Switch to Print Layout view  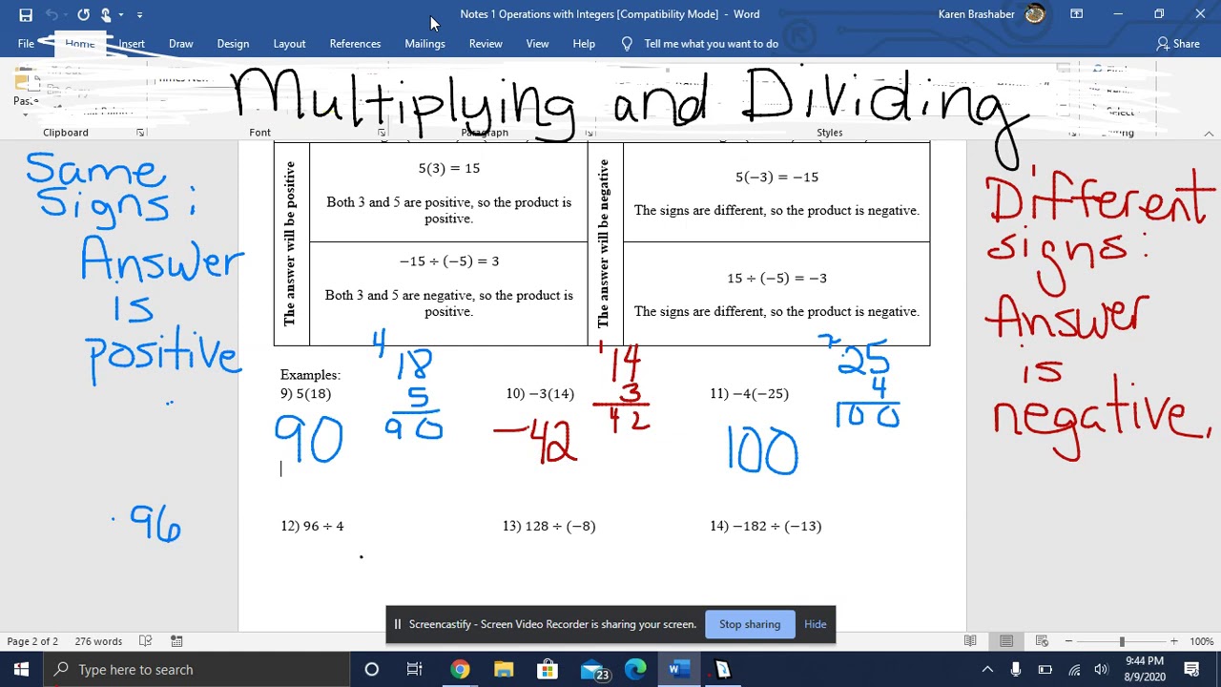click(1006, 642)
